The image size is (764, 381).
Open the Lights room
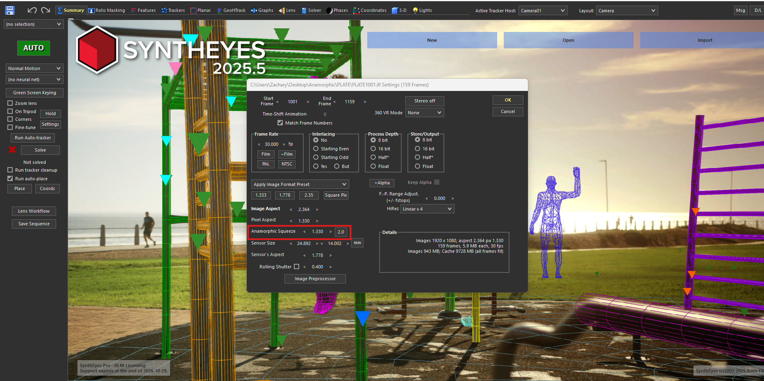pos(422,10)
